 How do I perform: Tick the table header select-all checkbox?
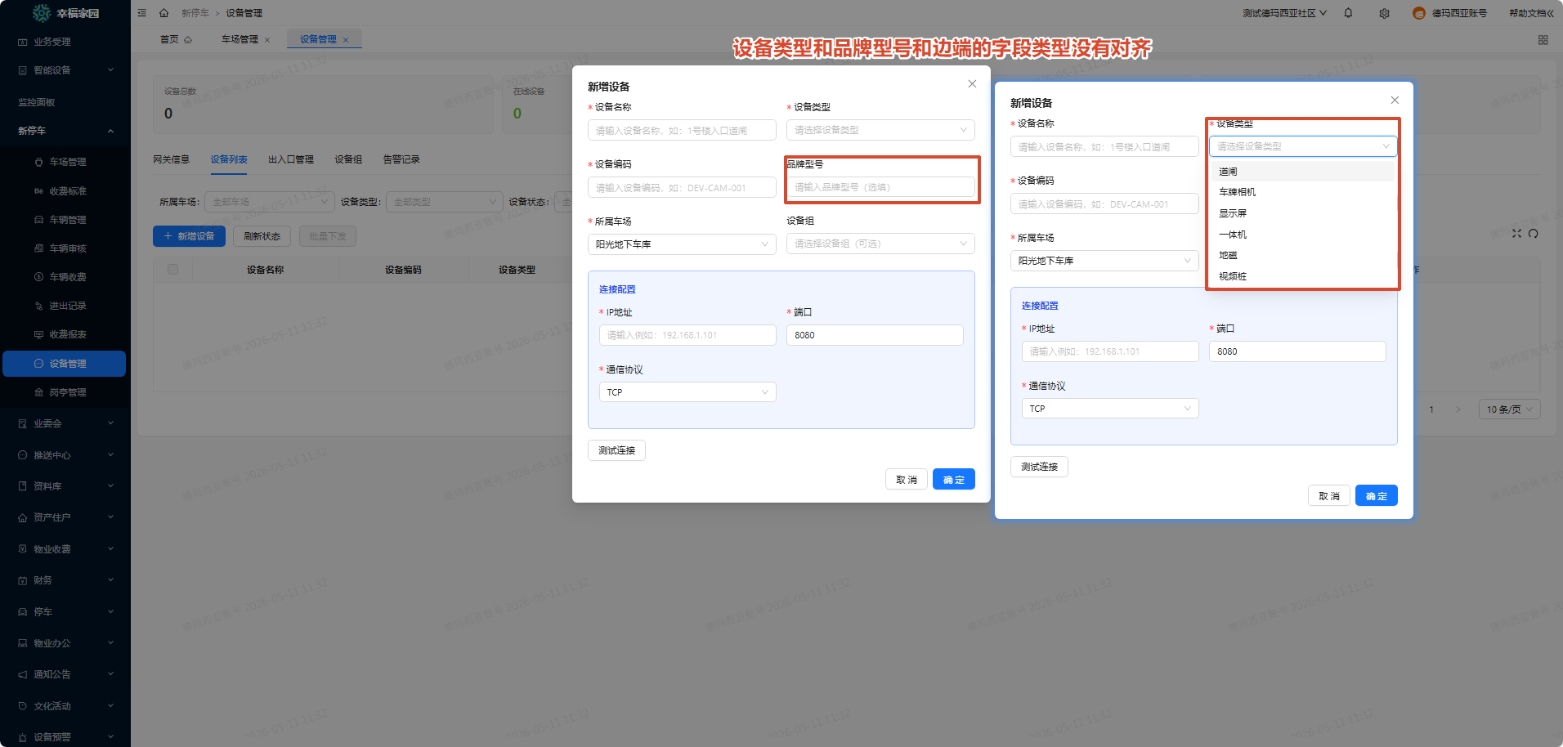(x=172, y=269)
